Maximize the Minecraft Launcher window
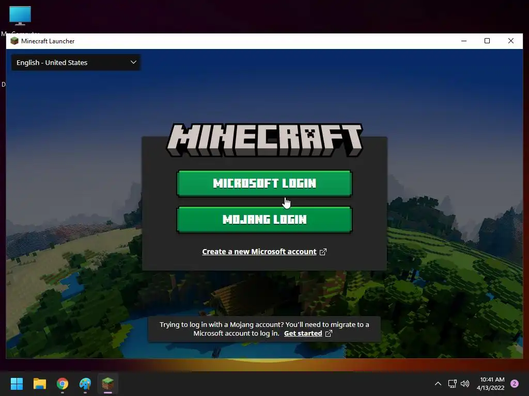Screen dimensions: 529x396 [487, 41]
